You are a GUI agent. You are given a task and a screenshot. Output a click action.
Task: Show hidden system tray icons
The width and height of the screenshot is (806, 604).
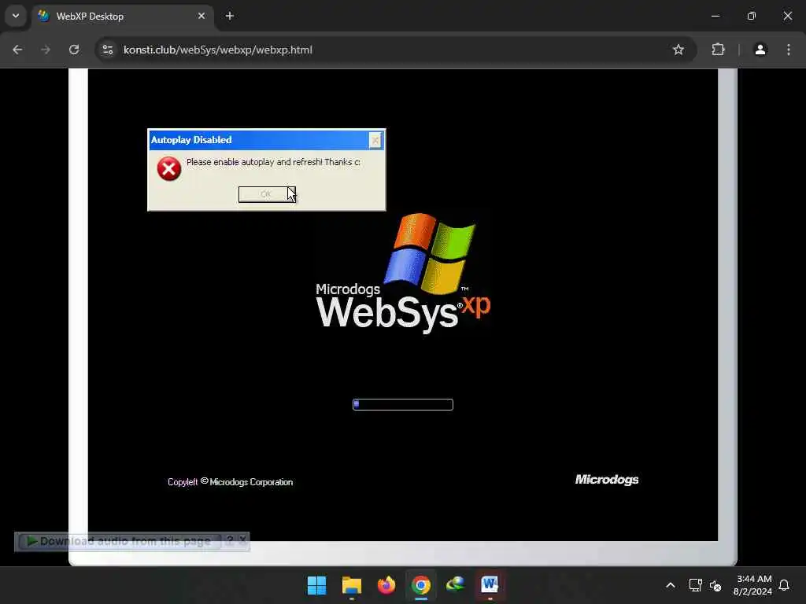pyautogui.click(x=671, y=585)
